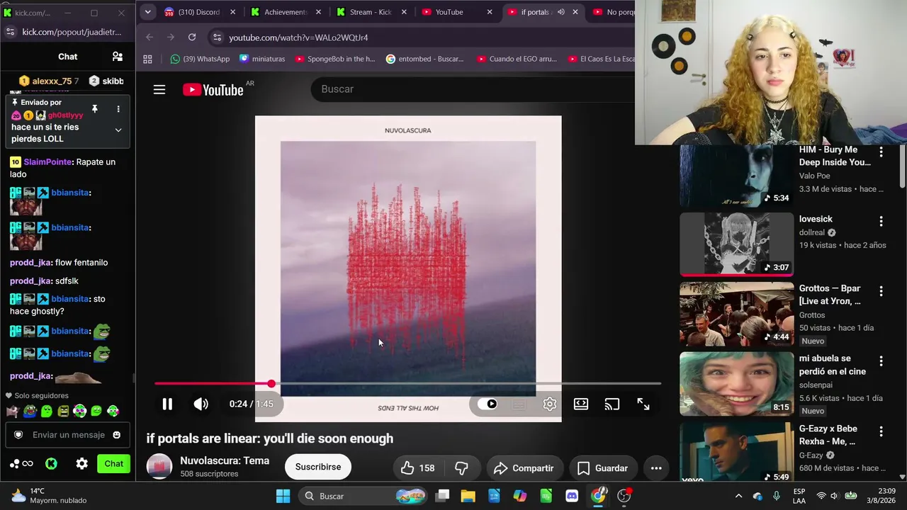Like the video with 158 likes
The image size is (907, 510).
417,468
